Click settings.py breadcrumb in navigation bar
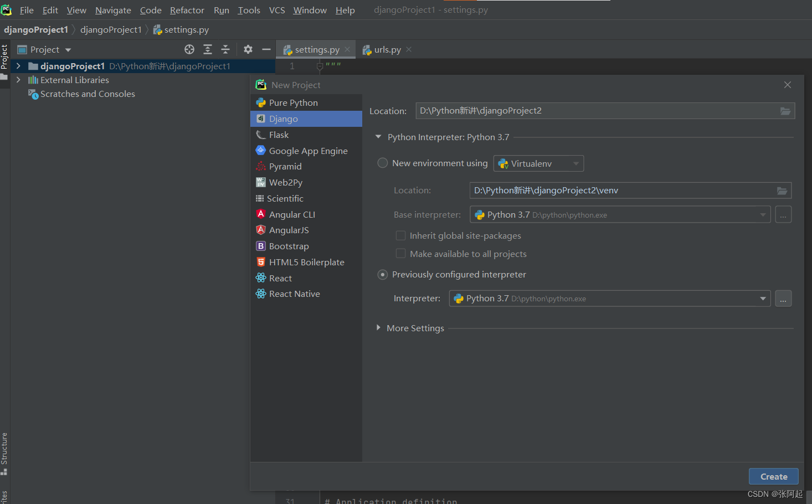812x504 pixels. (x=181, y=29)
